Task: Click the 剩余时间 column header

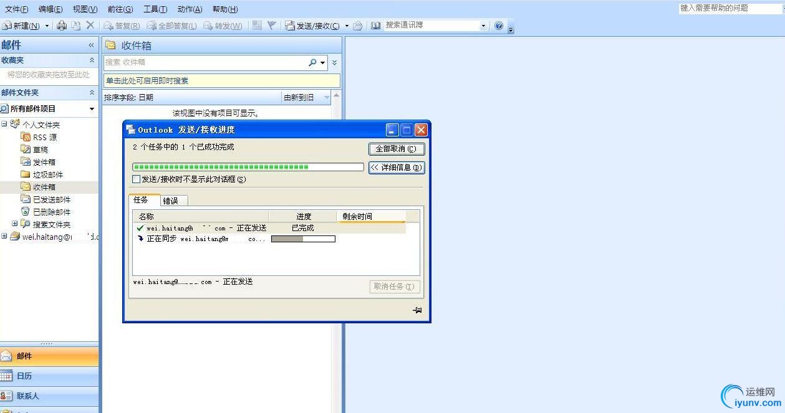Action: 371,216
